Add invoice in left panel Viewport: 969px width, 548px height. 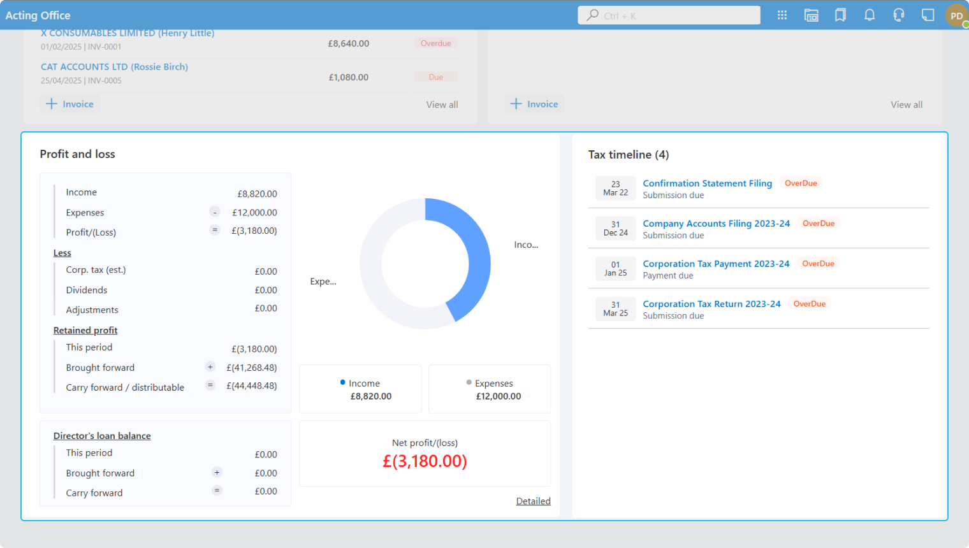(x=70, y=104)
